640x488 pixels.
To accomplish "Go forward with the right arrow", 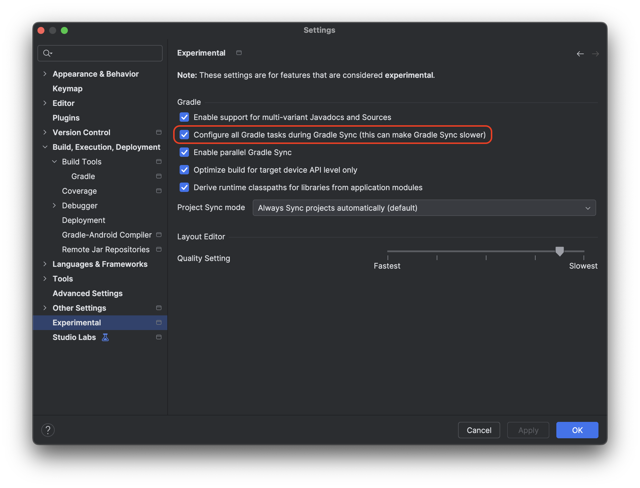I will click(595, 54).
